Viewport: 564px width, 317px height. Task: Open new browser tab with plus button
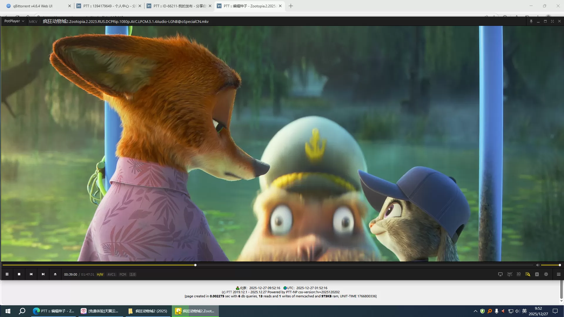[x=291, y=6]
